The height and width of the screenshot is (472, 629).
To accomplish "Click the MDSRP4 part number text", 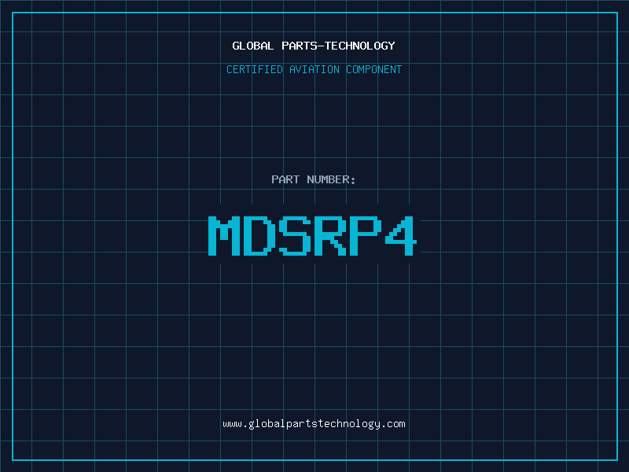I will click(x=314, y=235).
